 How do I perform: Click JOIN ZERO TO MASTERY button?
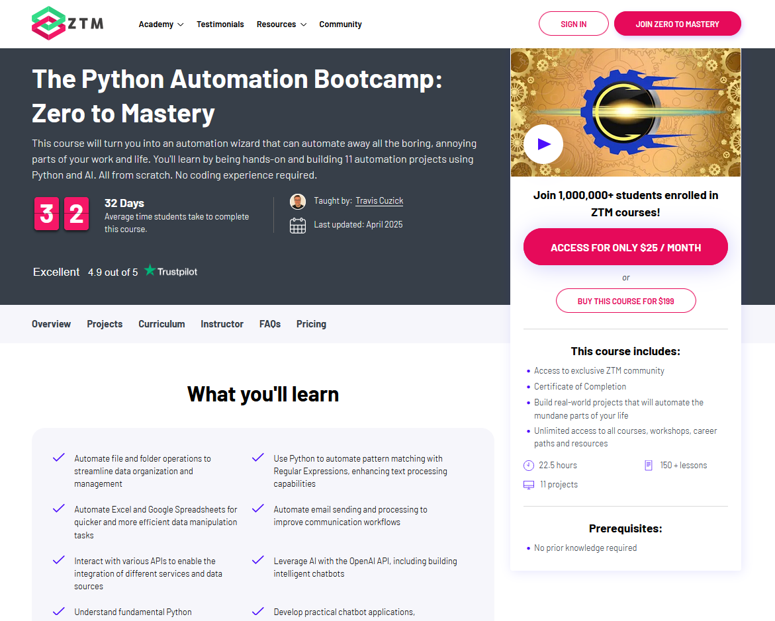click(x=677, y=24)
